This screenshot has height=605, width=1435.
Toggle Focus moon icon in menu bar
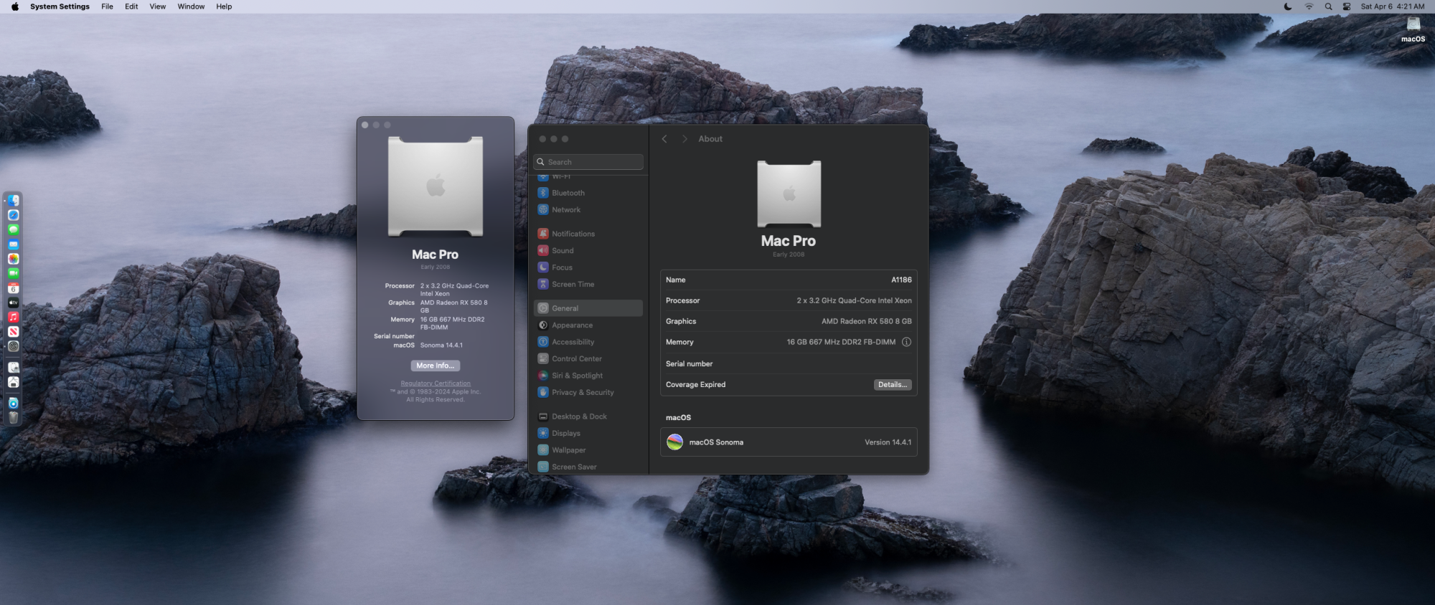(x=1287, y=6)
